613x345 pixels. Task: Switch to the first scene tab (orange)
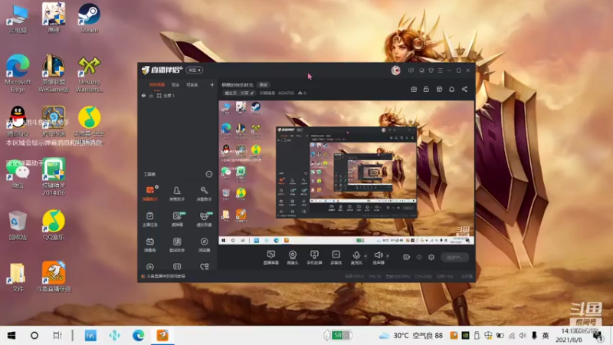(x=157, y=84)
